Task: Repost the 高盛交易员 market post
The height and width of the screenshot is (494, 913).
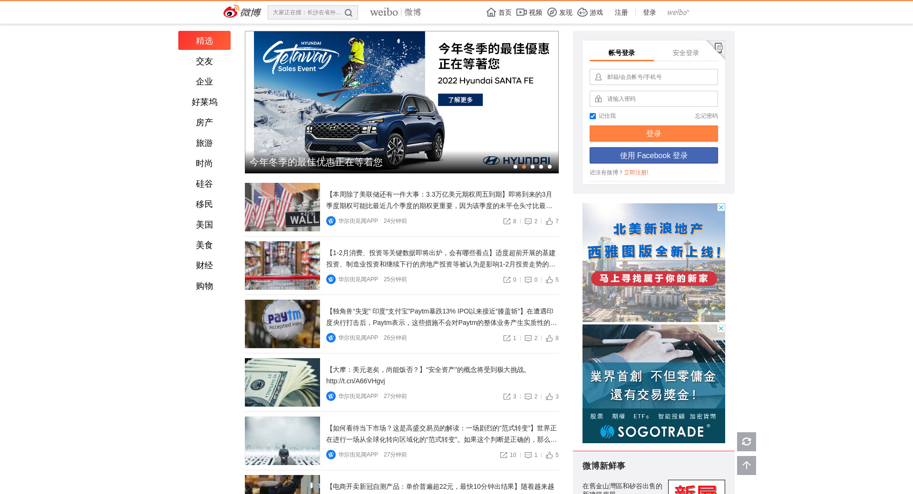Action: point(504,455)
